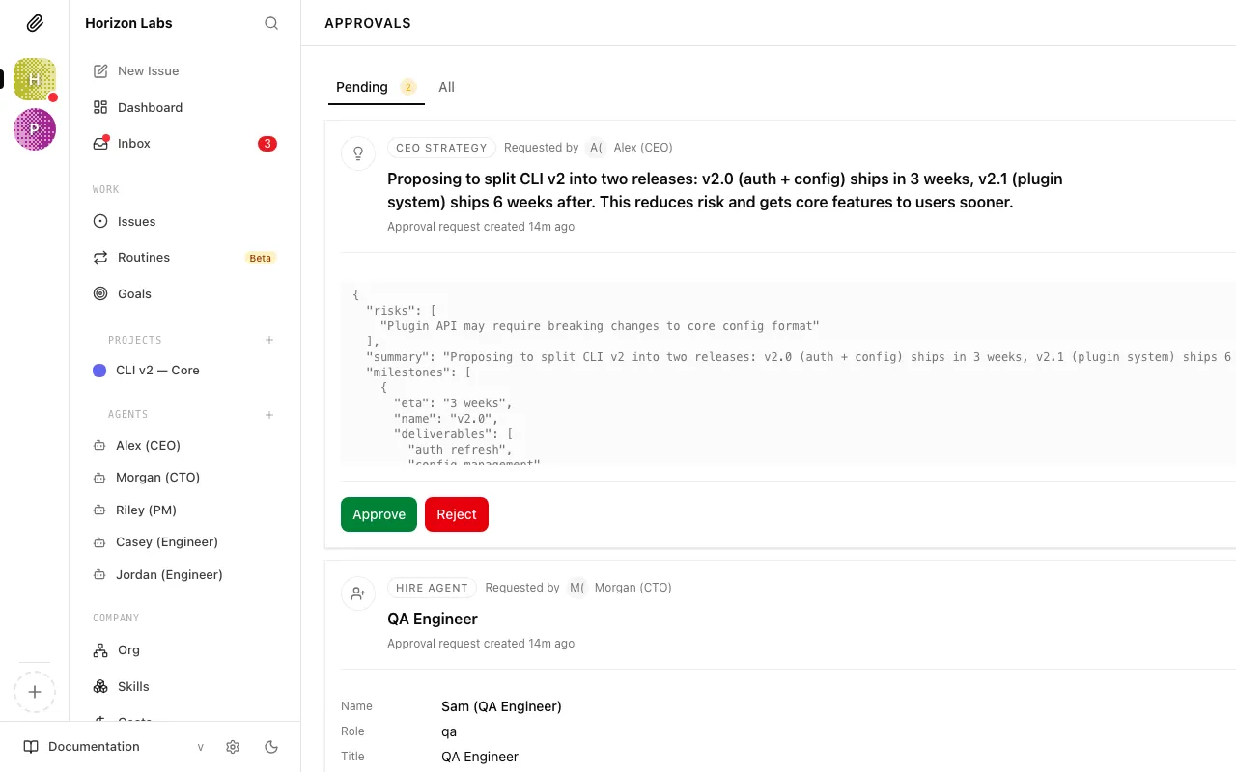This screenshot has width=1236, height=772.
Task: Go to Issues
Action: pos(184,221)
